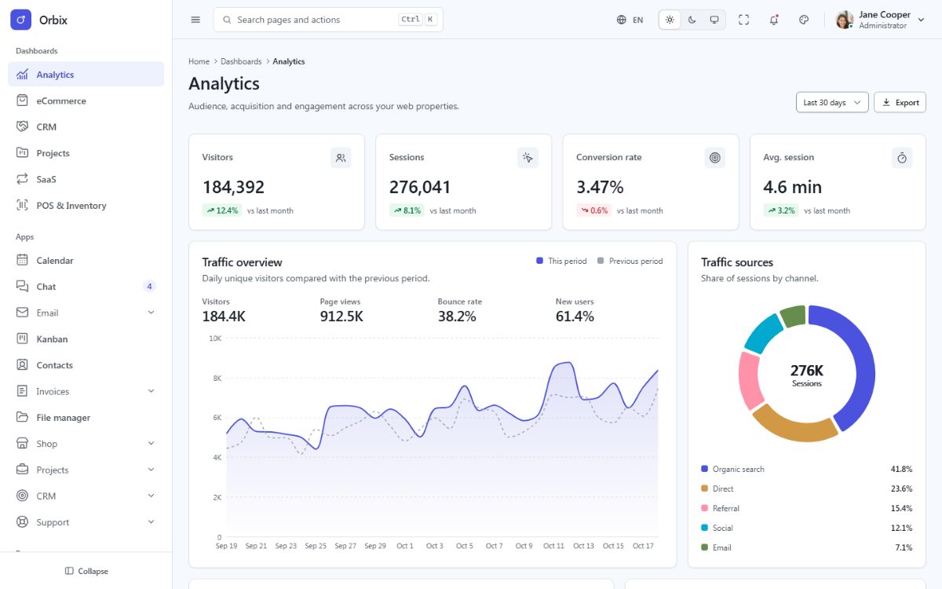Viewport: 942px width, 589px height.
Task: Expand the Projects submenu chevron under Apps
Action: click(x=151, y=470)
